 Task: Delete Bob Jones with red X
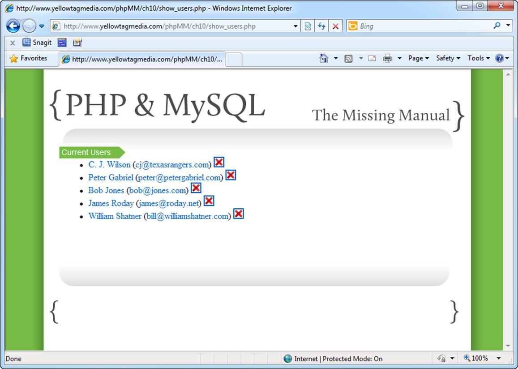pyautogui.click(x=196, y=188)
